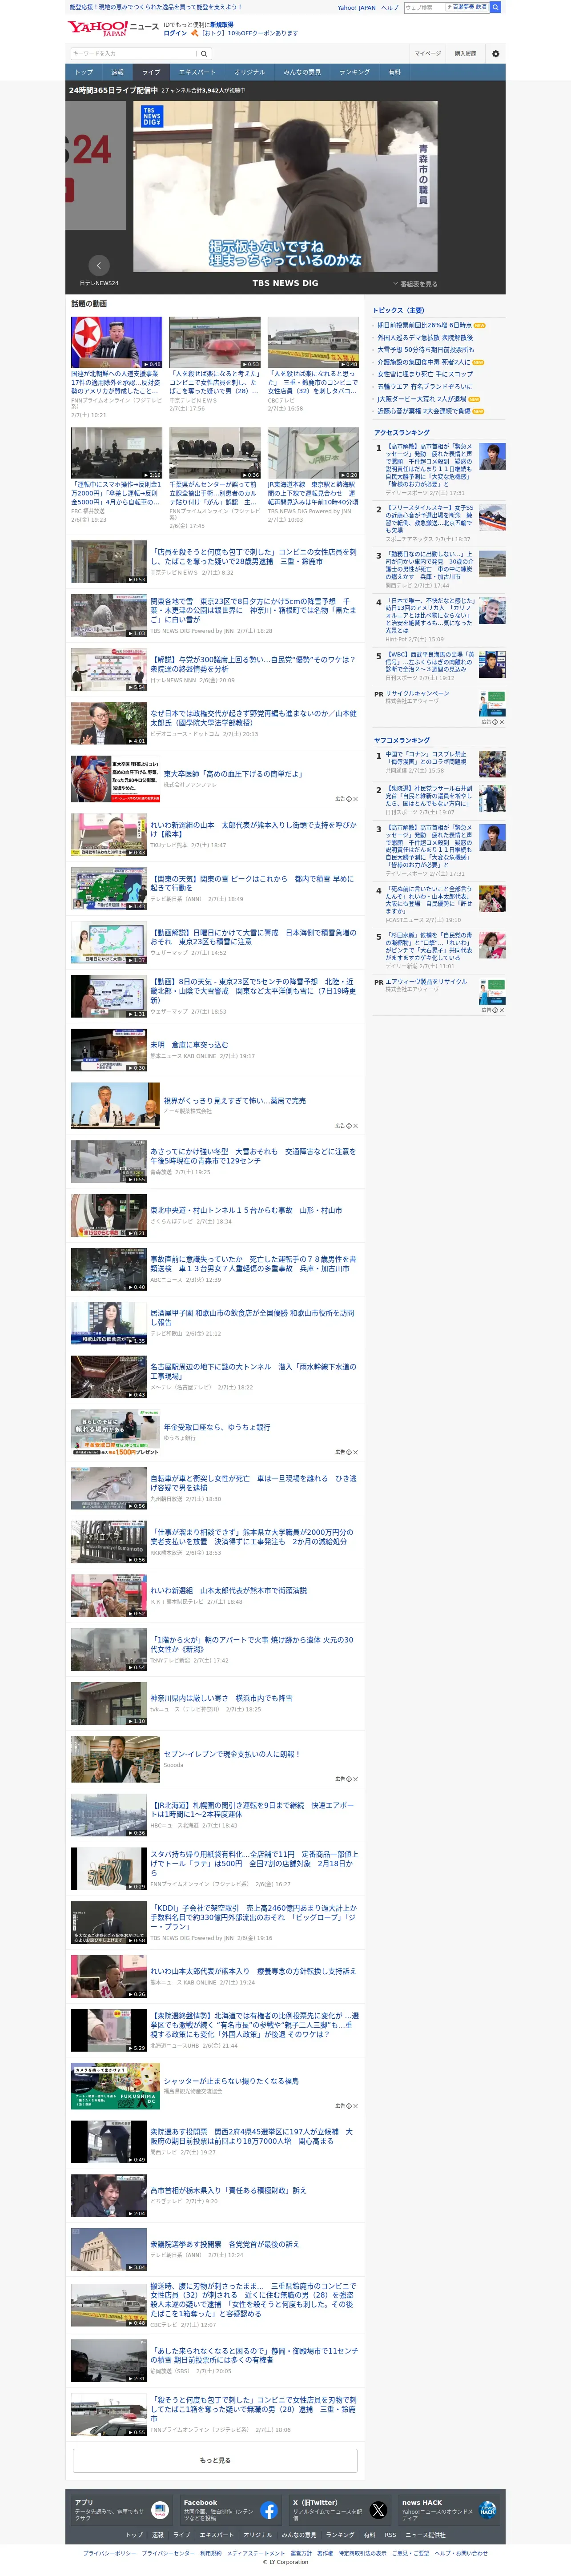The image size is (571, 2576).
Task: Click the RSS link in footer
Action: pos(390,2535)
